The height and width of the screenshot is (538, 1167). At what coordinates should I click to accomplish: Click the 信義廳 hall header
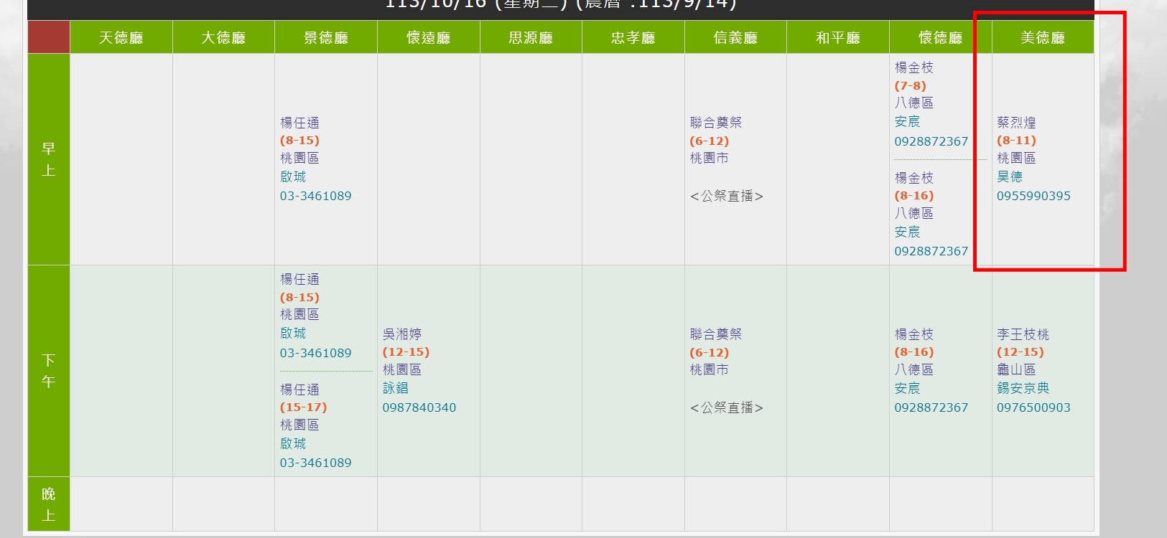point(735,38)
